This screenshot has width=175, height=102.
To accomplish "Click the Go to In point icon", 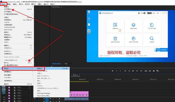I will [125, 71].
